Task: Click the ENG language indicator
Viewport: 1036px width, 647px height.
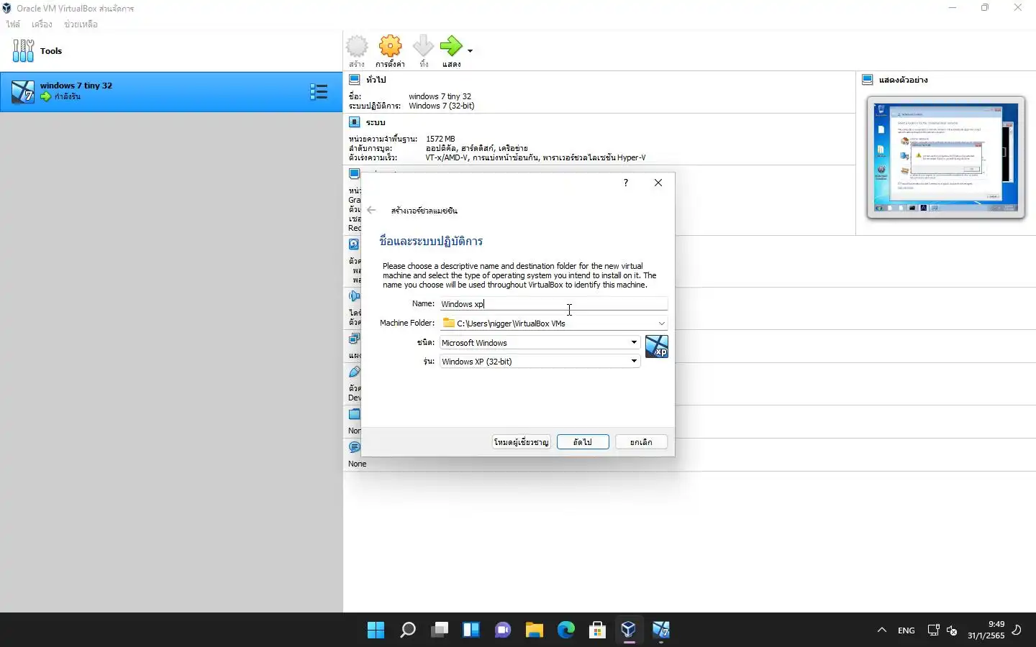Action: [906, 630]
